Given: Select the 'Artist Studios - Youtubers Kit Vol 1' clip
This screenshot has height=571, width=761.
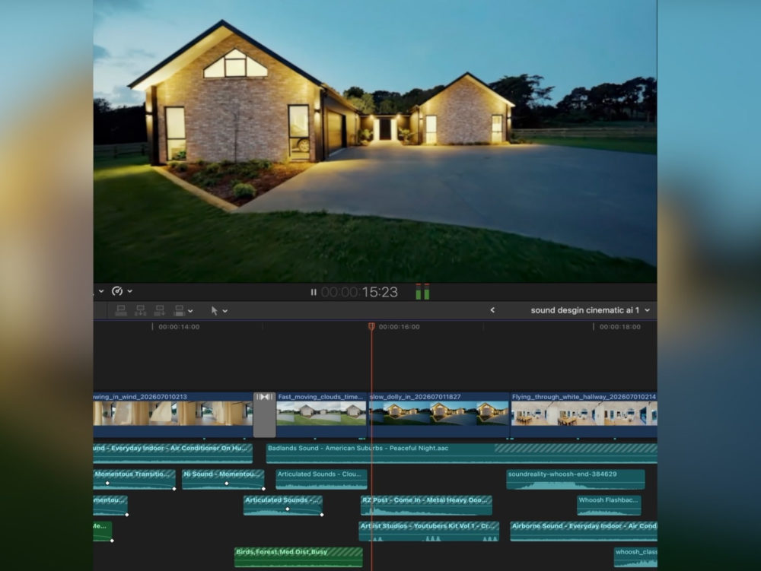Looking at the screenshot, I should click(429, 531).
